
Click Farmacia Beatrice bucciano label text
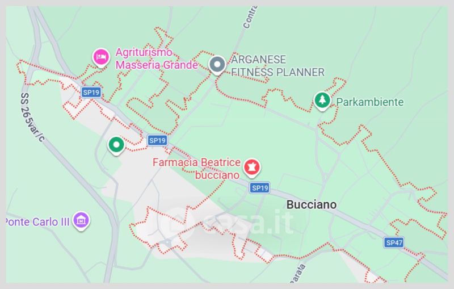click(196, 169)
